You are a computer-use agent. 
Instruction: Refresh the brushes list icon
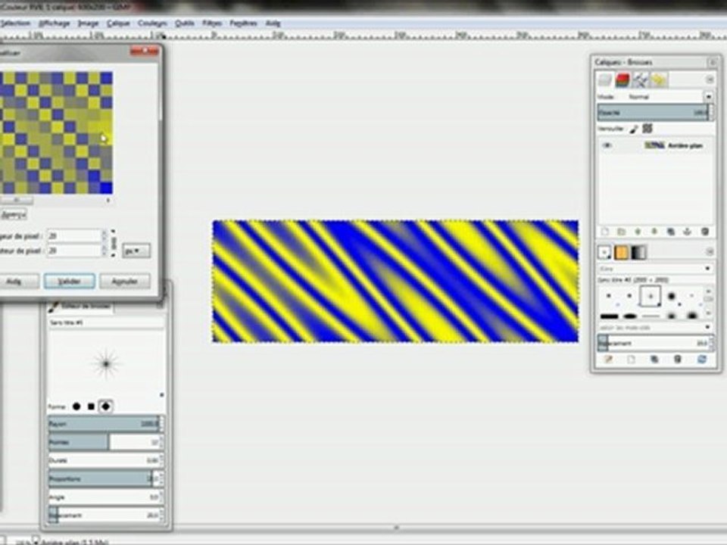[x=701, y=359]
